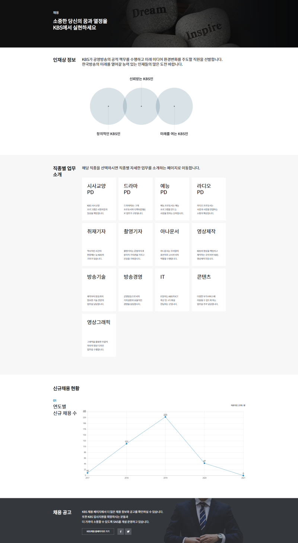Select the 드라마 PD job card
Screen dimensions: 298x543
point(135,199)
